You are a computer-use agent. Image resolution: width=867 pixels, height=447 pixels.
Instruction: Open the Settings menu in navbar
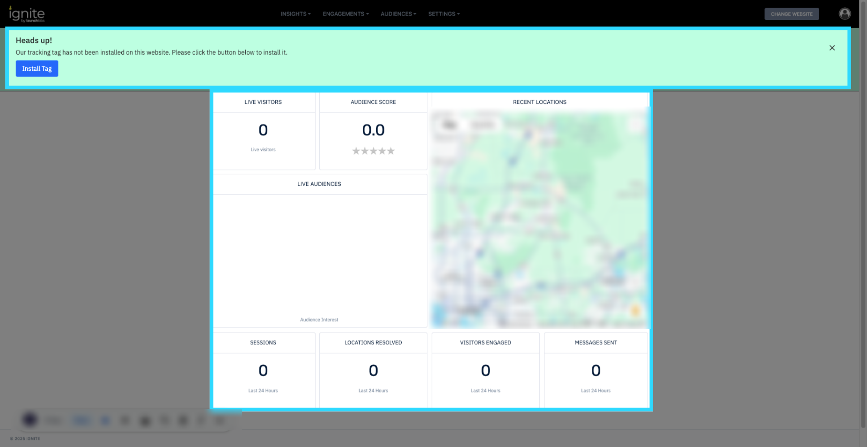click(444, 14)
